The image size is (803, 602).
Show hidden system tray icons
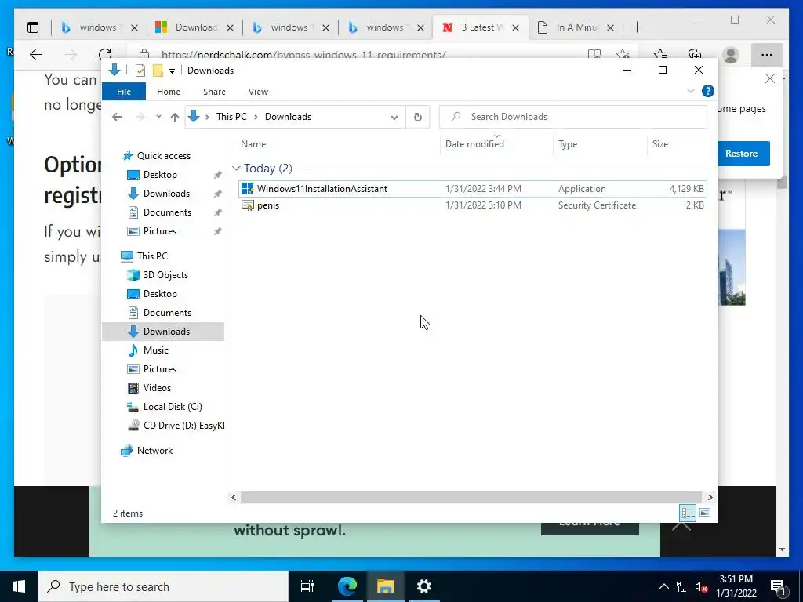[663, 586]
